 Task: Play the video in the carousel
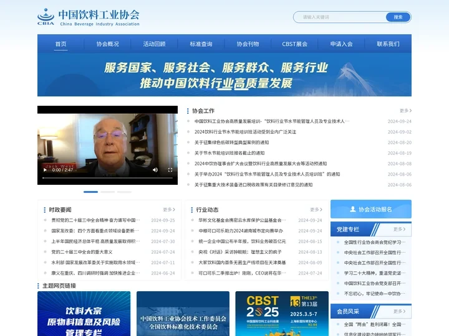tap(45, 170)
